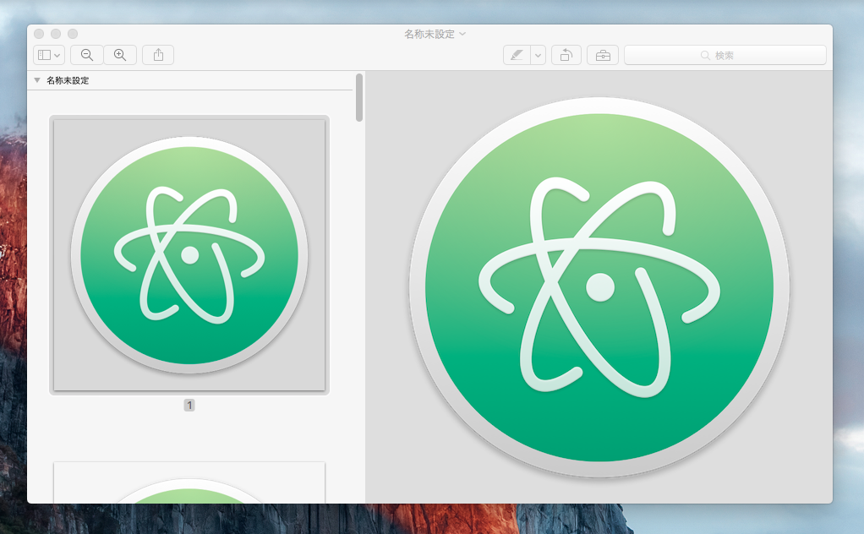Open the sidebar view mode dropdown
Image resolution: width=864 pixels, height=534 pixels.
click(49, 55)
